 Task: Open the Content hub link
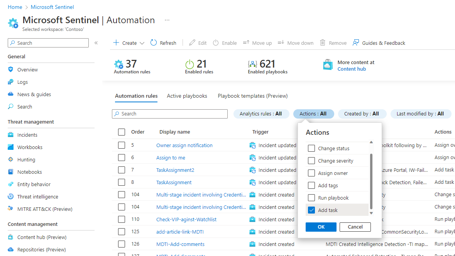pyautogui.click(x=351, y=68)
